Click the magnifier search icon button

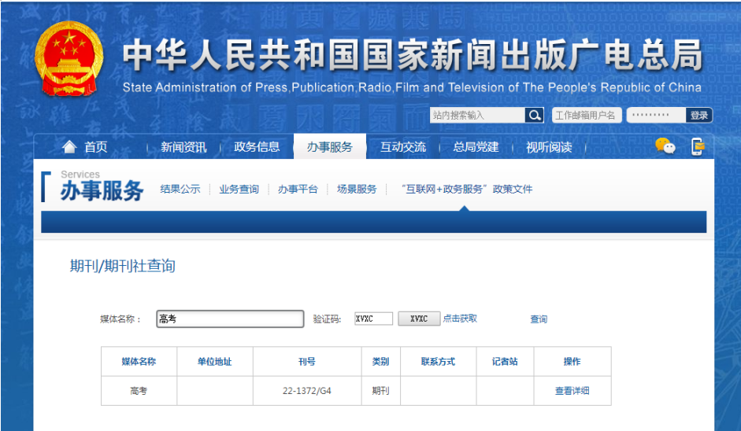[x=535, y=115]
